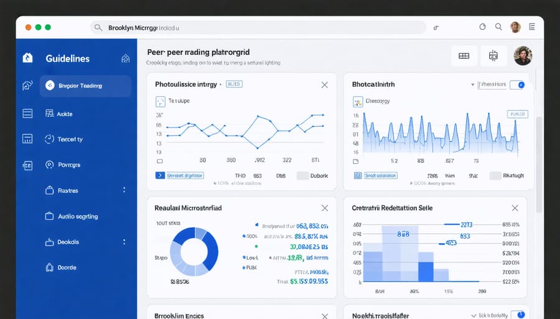Viewport: 560px width, 319px height.
Task: Click the Brooklyn Microgrid address search field
Action: 258,27
